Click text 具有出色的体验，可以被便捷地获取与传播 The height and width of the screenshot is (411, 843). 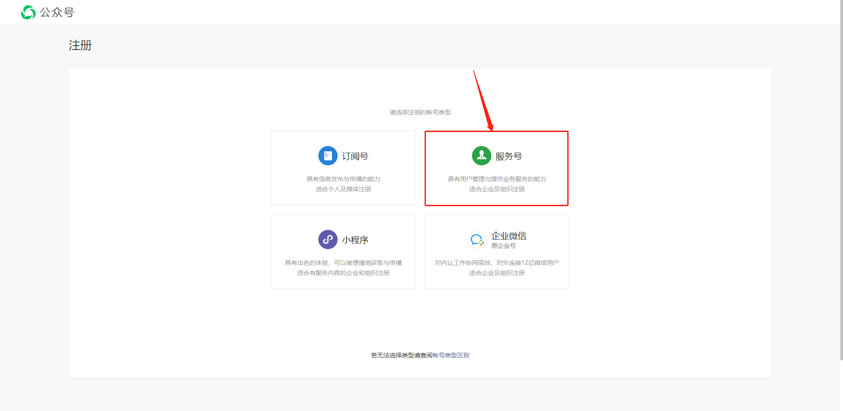pyautogui.click(x=343, y=263)
